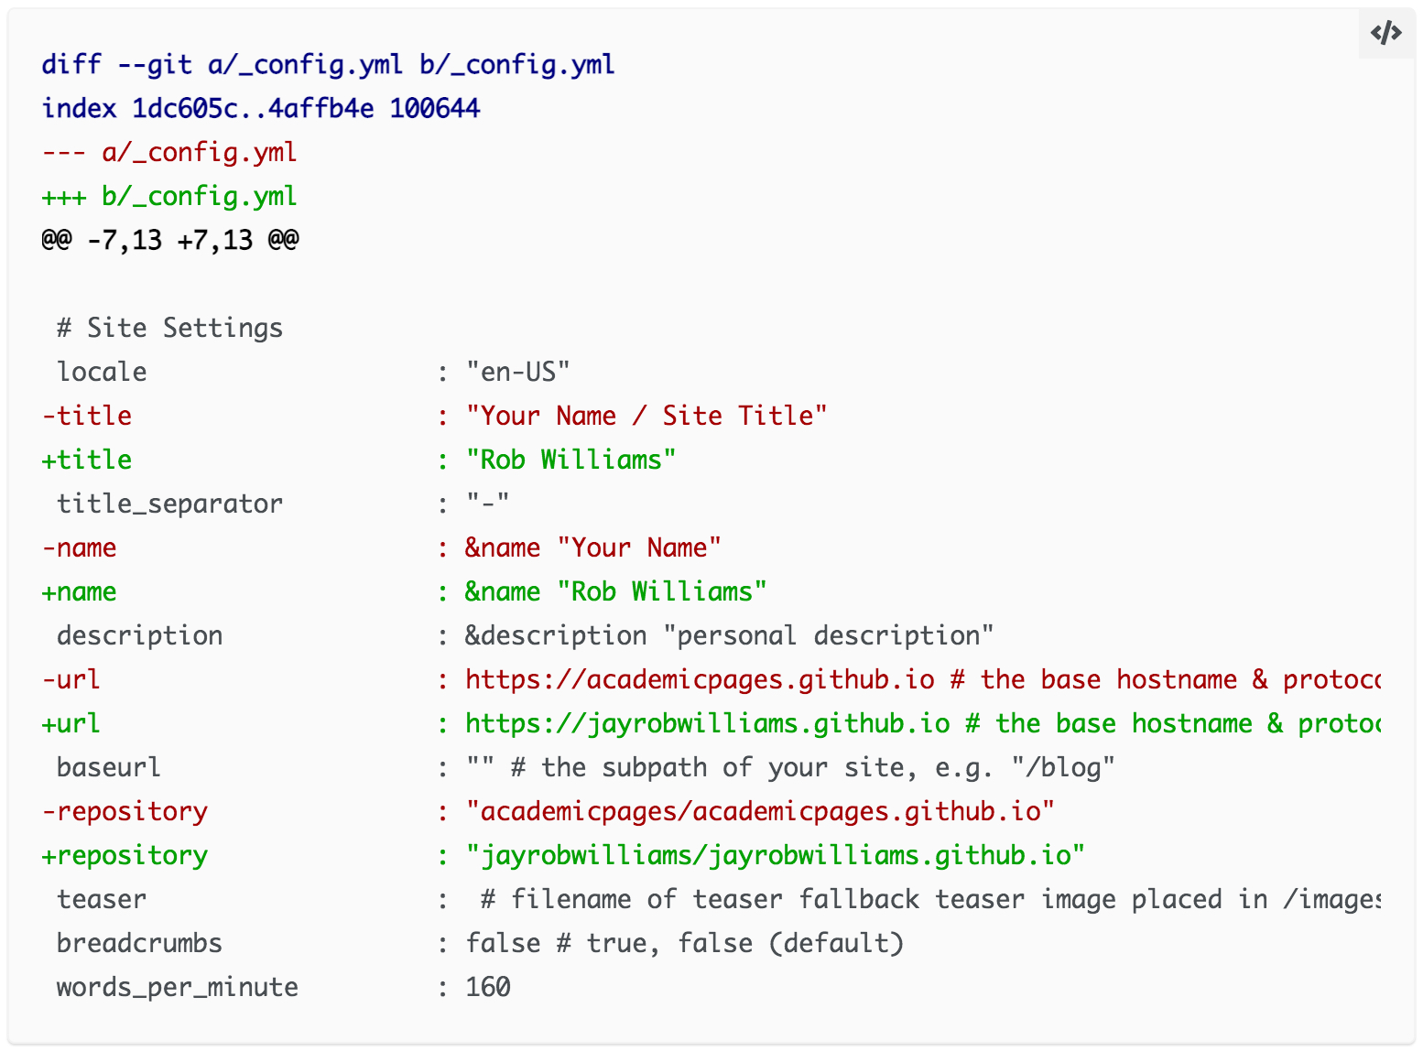Click the red --- a/_config.yml line
This screenshot has width=1423, height=1051.
pyautogui.click(x=169, y=153)
